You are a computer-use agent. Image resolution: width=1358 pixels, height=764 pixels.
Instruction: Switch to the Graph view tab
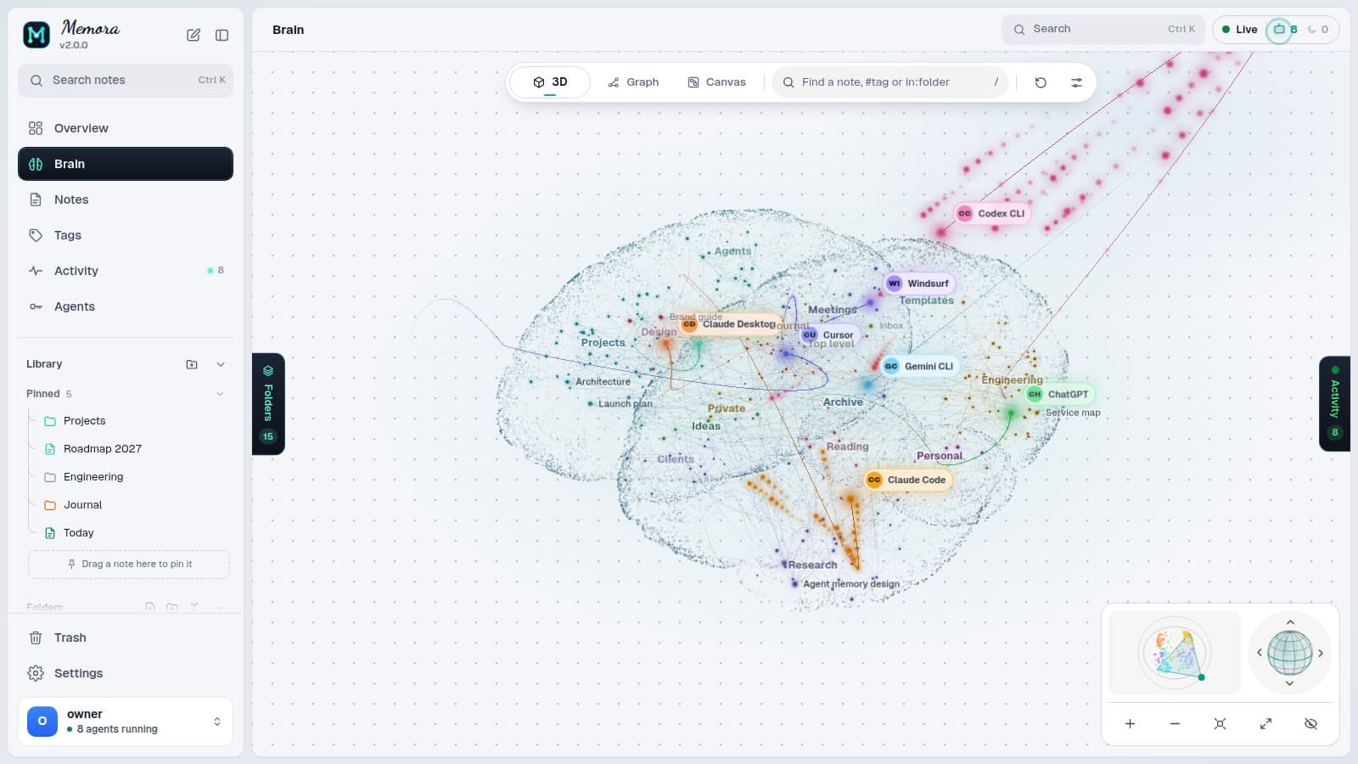[x=633, y=82]
